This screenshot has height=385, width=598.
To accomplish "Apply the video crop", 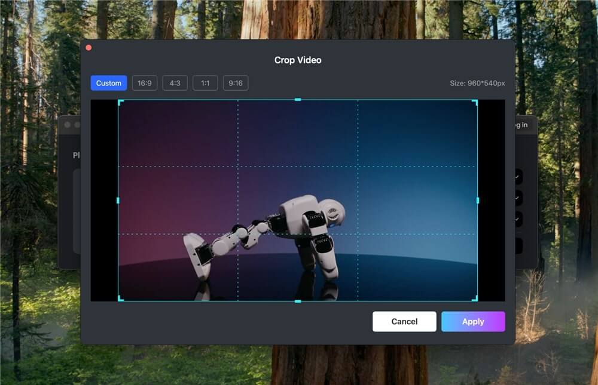I will (473, 321).
